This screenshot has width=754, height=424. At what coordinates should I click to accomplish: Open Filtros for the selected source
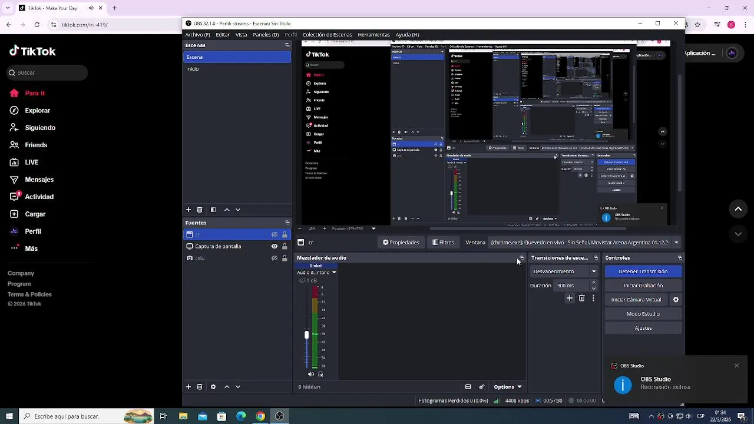(443, 243)
